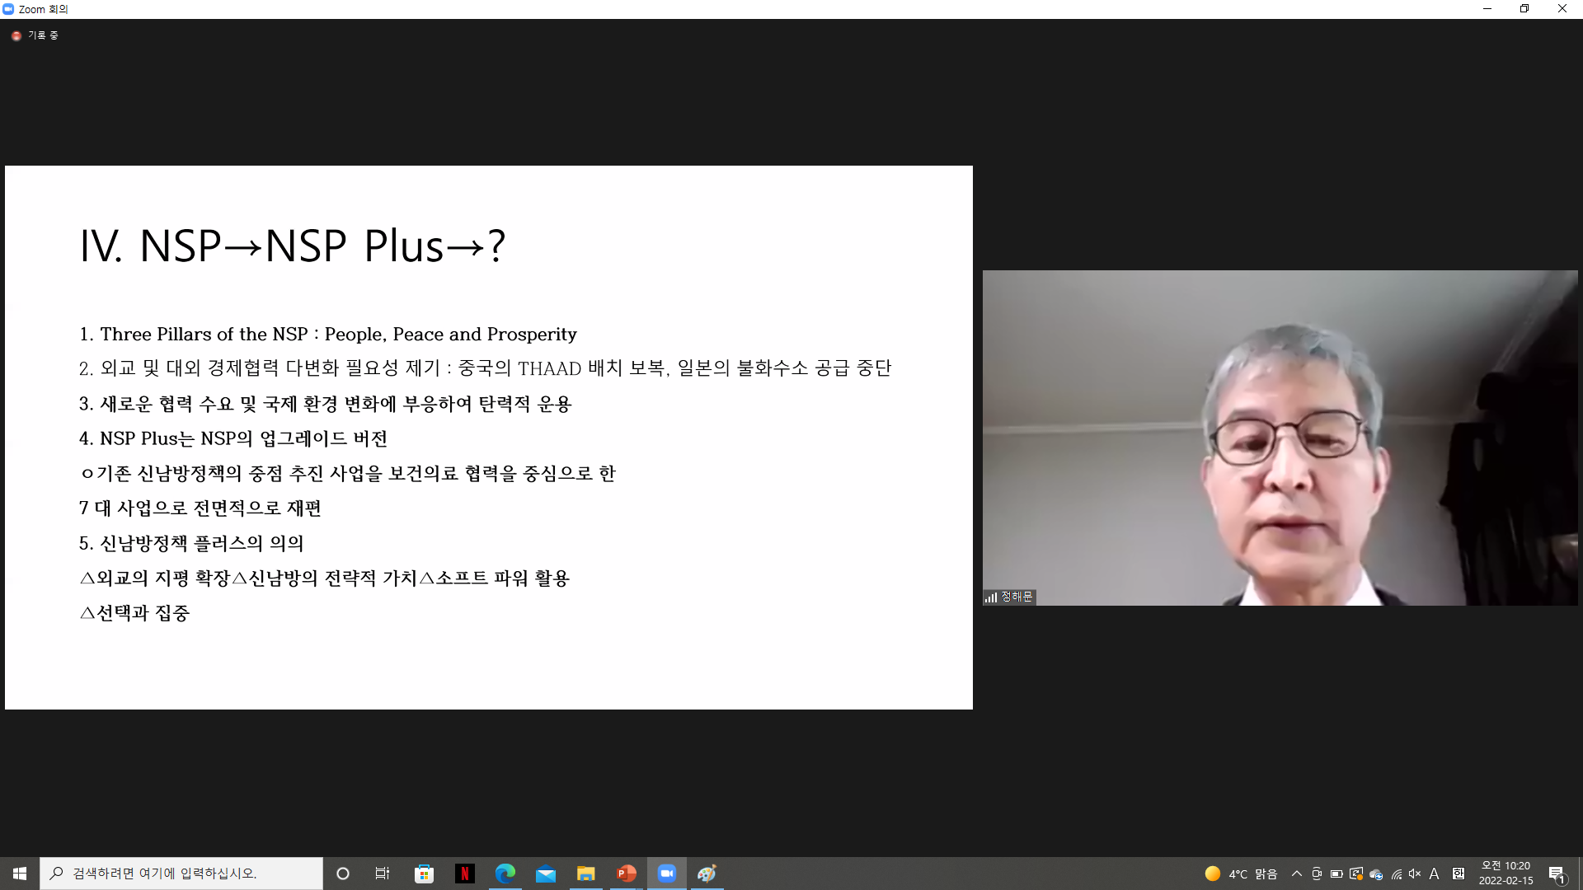This screenshot has width=1583, height=890.
Task: Click the Cortana circle icon
Action: (x=343, y=874)
